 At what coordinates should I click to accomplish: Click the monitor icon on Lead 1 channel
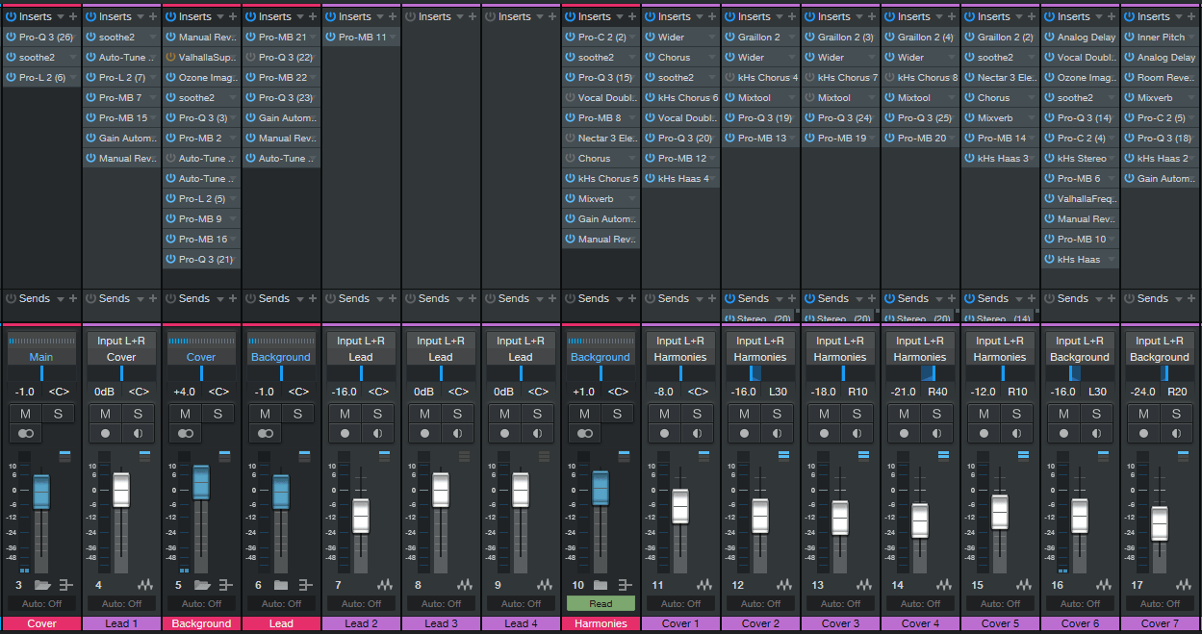[138, 434]
